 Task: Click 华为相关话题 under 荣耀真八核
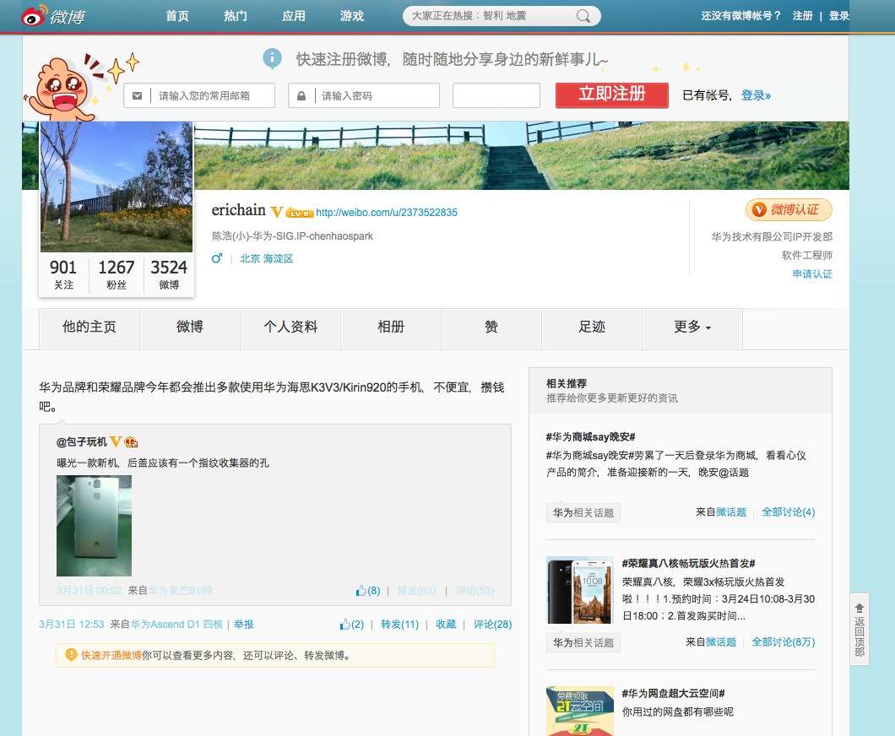[583, 643]
